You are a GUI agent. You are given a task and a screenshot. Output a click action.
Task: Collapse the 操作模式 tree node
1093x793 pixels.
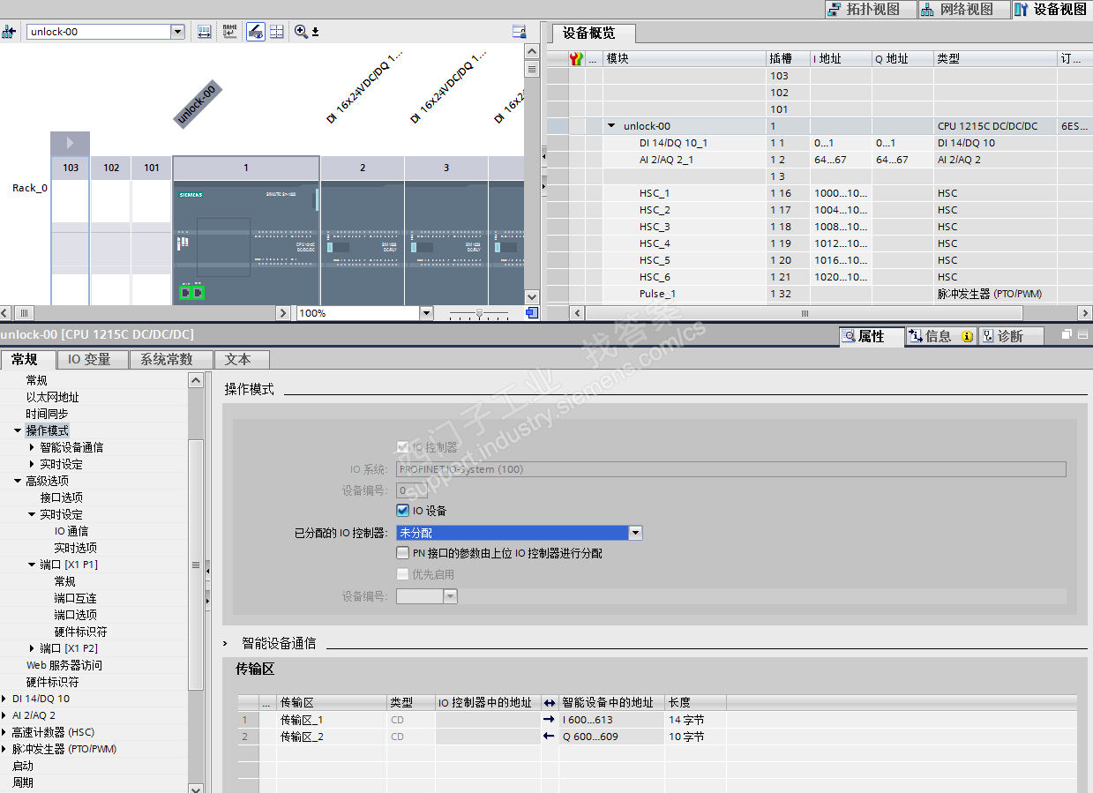click(18, 430)
